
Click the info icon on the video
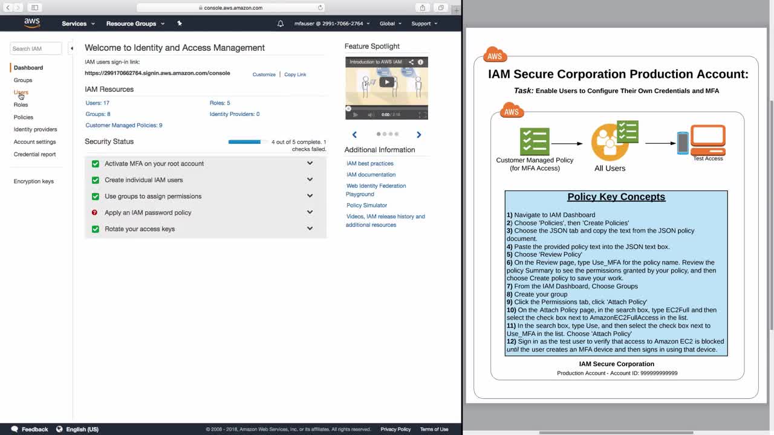420,62
